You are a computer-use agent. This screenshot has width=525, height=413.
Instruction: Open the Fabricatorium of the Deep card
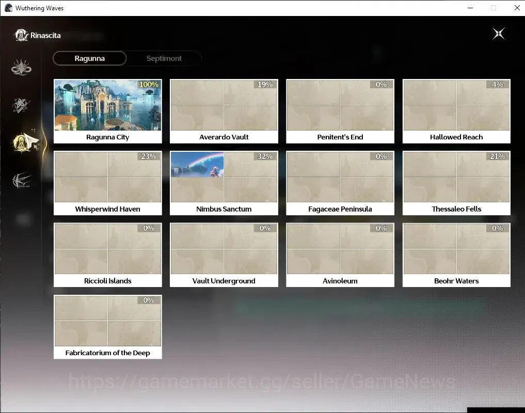107,327
